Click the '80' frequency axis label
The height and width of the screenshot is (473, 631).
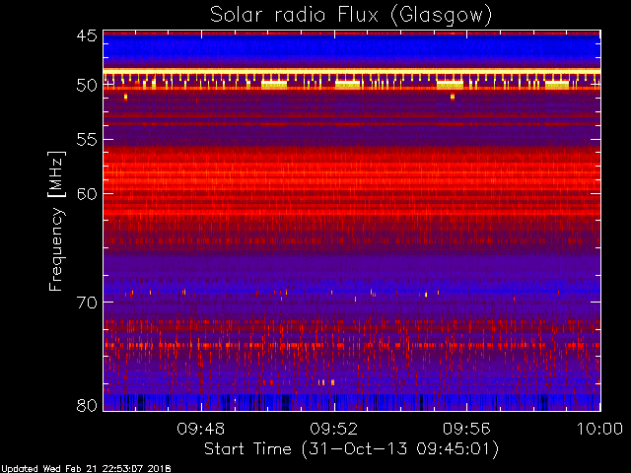pos(87,405)
